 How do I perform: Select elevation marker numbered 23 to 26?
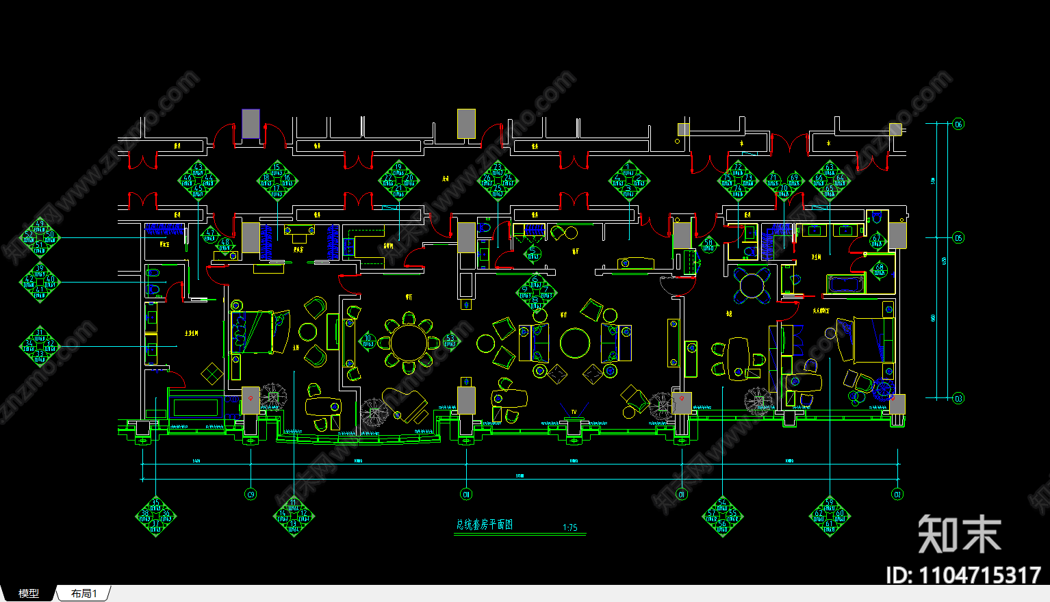498,181
